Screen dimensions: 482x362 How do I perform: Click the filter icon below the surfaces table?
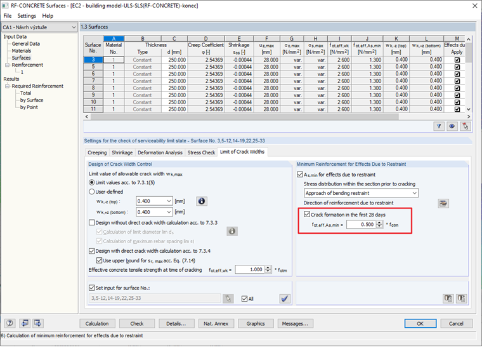tap(439, 126)
